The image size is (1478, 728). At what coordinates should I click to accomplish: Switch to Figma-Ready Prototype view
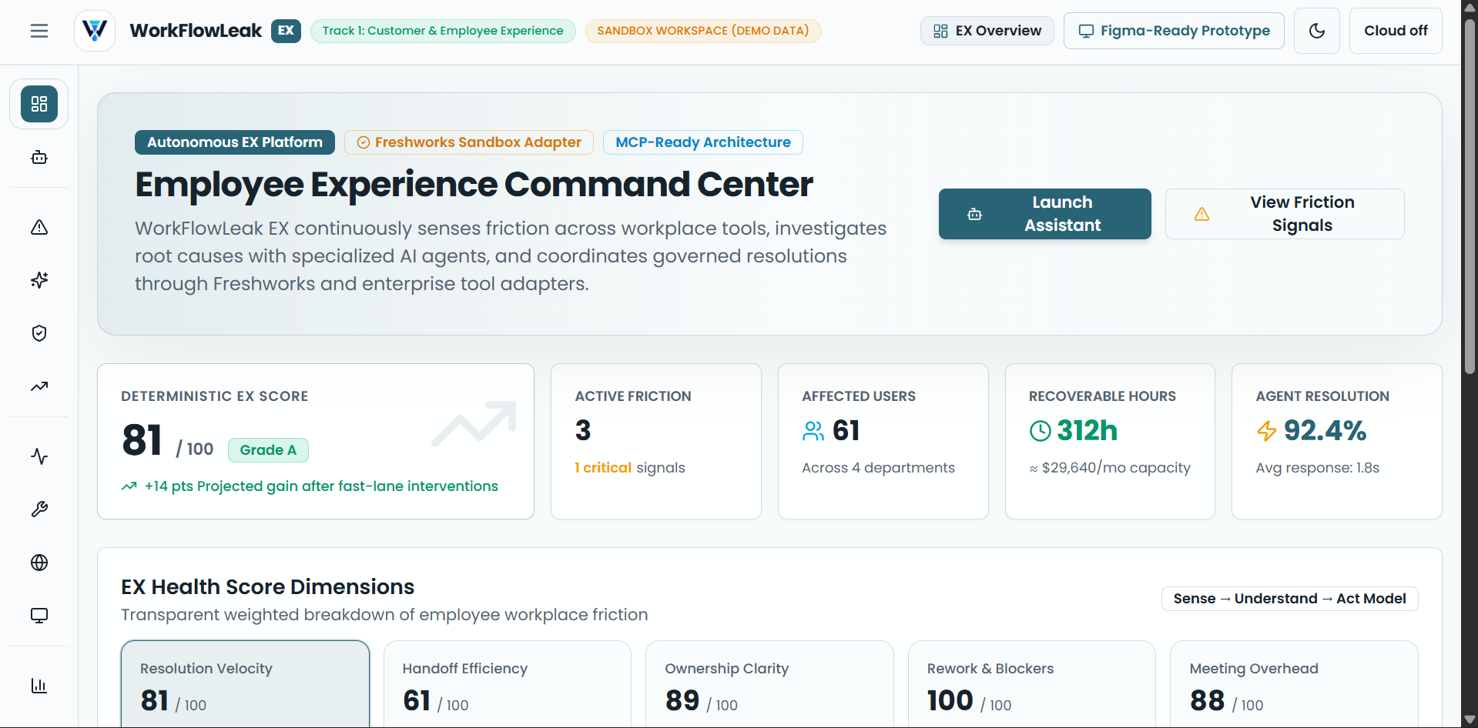(1174, 31)
